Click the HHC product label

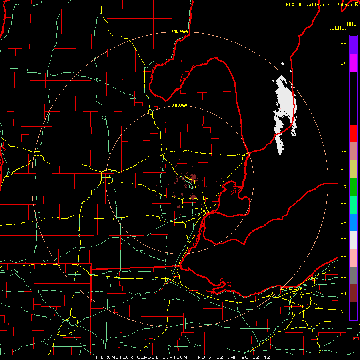click(351, 24)
